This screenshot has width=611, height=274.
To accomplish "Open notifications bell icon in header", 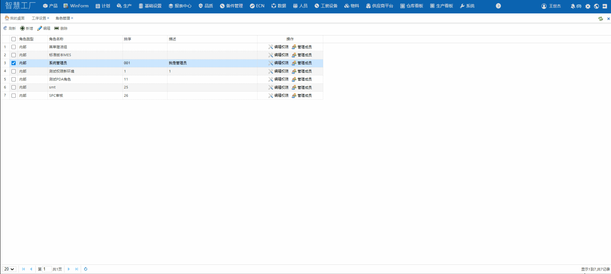I will tap(573, 6).
